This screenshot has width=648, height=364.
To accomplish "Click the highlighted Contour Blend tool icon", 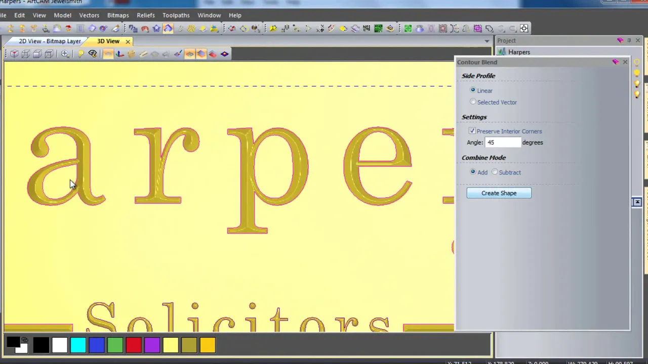I will coord(168,28).
